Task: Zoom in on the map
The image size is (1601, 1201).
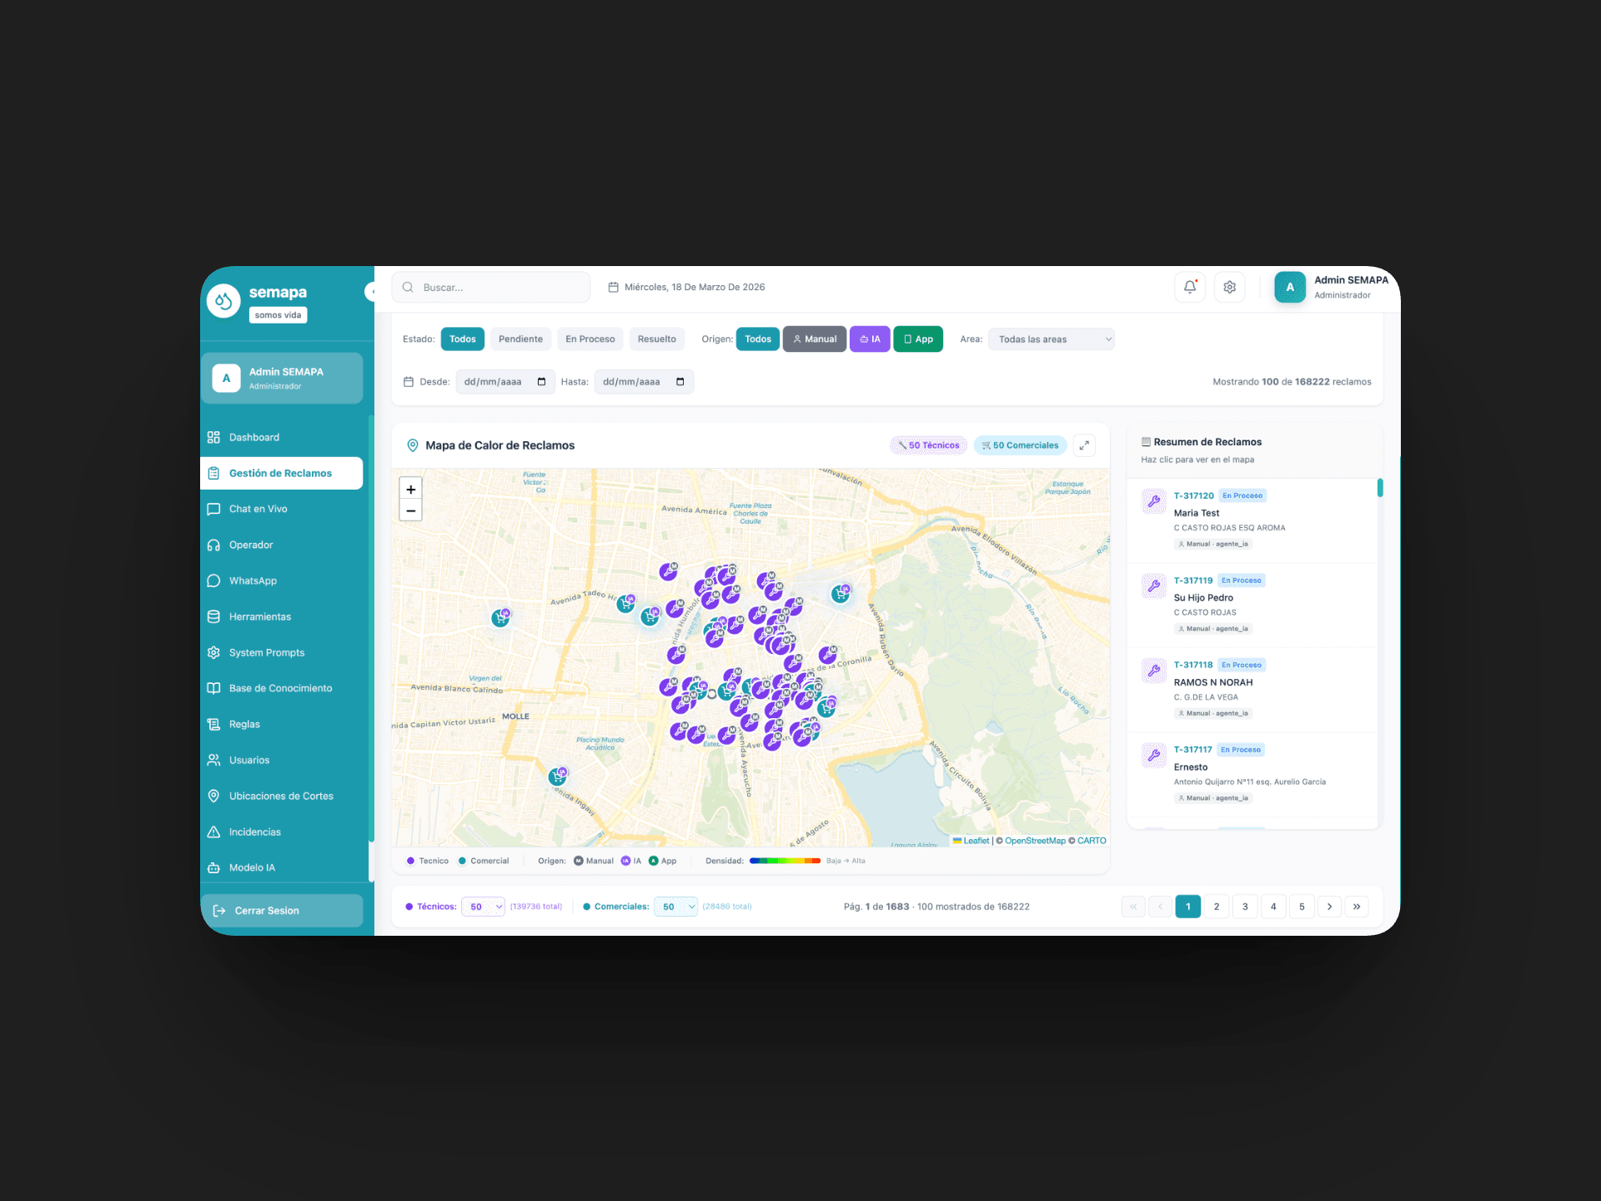Action: coord(411,490)
